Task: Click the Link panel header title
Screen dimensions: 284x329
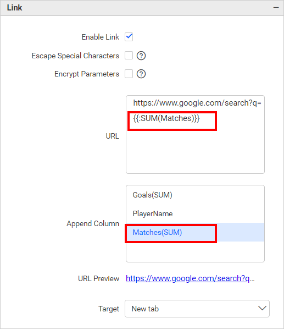Action: tap(14, 8)
